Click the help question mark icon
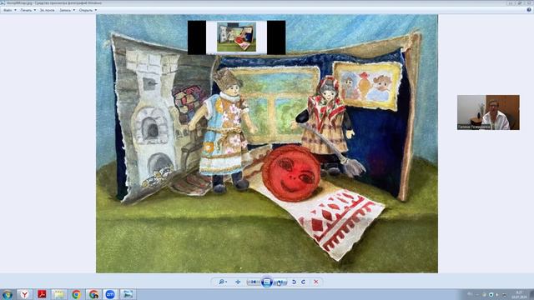Viewport: 534px width, 300px height. 529,10
